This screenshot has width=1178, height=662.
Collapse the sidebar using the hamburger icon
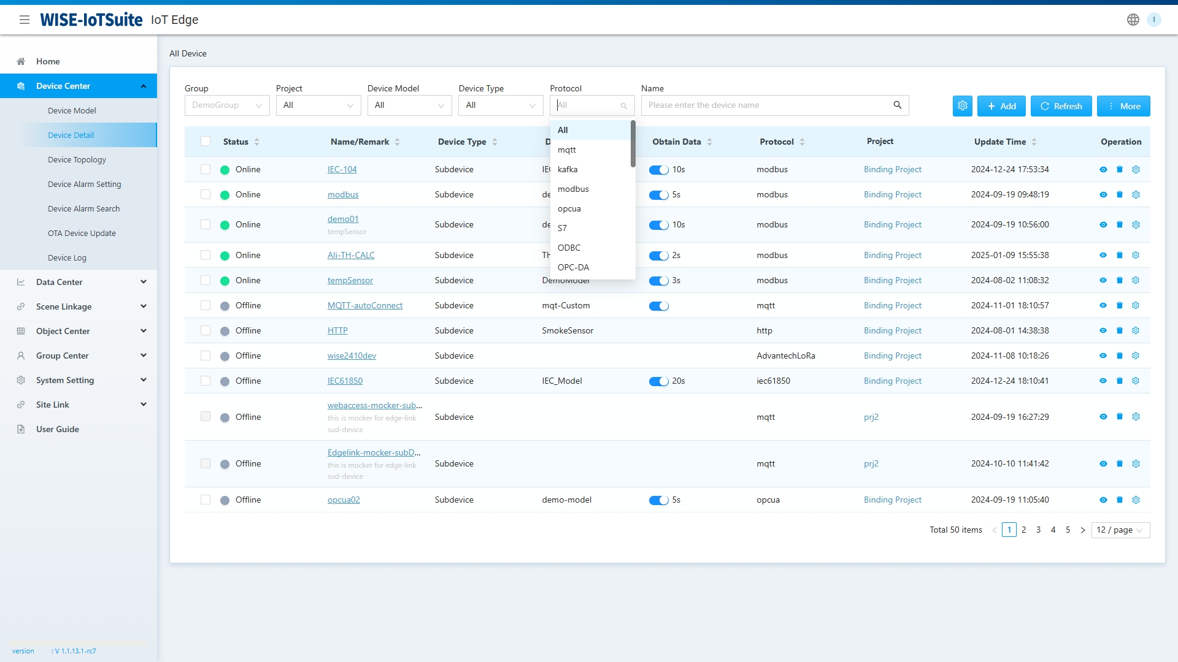(25, 19)
